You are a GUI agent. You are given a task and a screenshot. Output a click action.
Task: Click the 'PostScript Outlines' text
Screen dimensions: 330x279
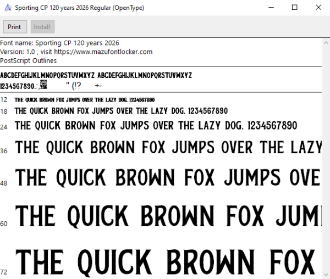tap(29, 60)
